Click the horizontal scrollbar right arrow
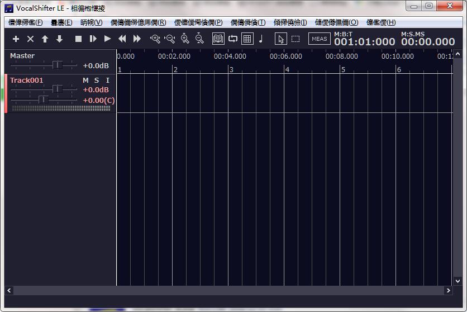The width and height of the screenshot is (467, 312). 448,291
